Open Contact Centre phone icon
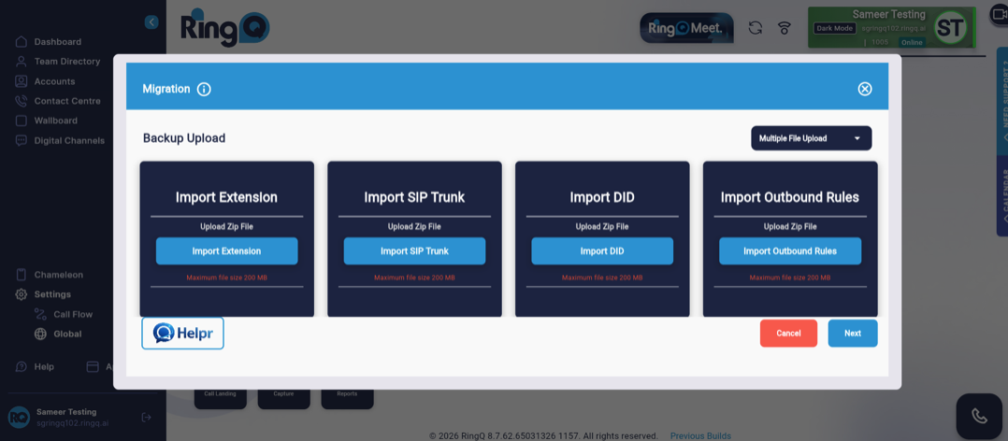The height and width of the screenshot is (441, 1008). [22, 101]
